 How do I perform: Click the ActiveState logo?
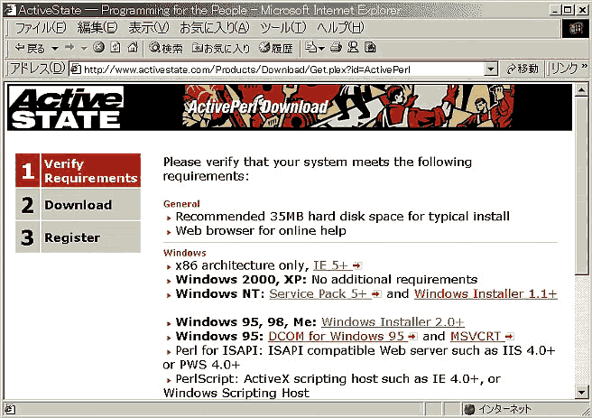coord(66,107)
